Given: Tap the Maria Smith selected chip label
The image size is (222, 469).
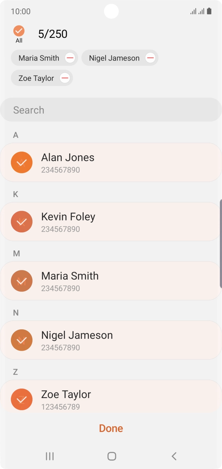Looking at the screenshot, I should [39, 58].
